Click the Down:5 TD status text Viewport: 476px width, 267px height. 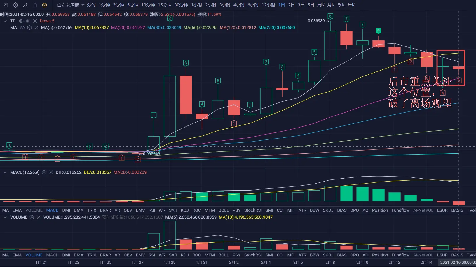coord(47,21)
